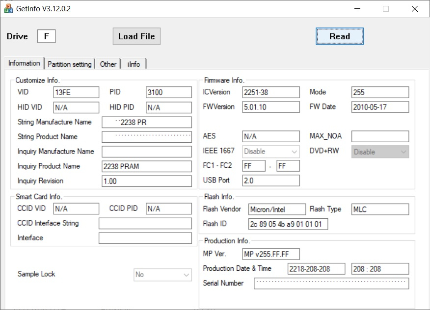Click the Drive letter field showing F
This screenshot has width=430, height=310.
[46, 36]
